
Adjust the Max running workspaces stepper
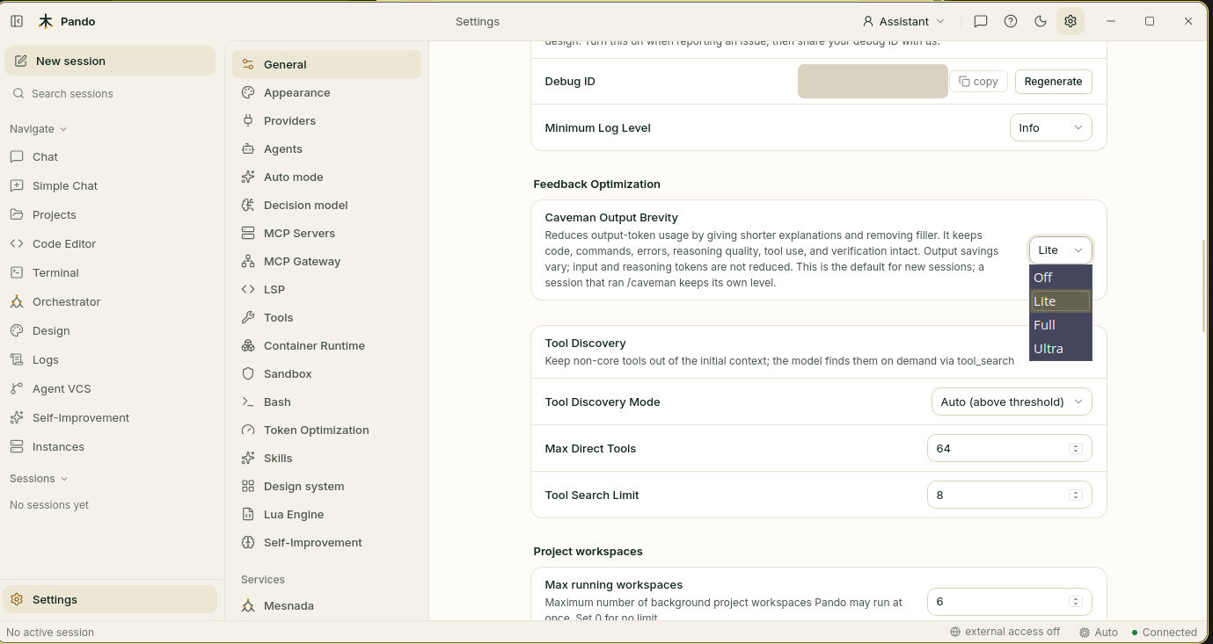coord(1075,601)
